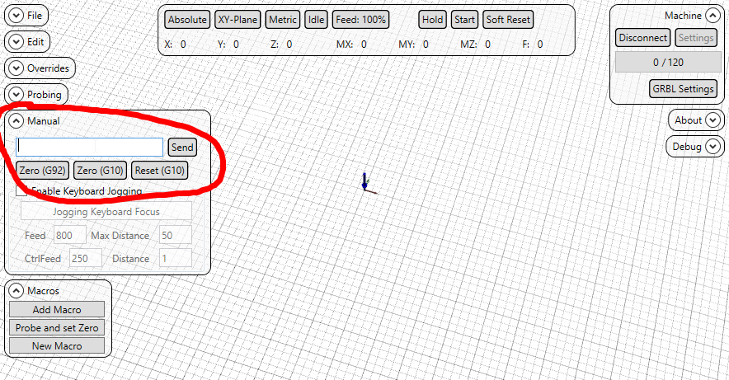Toggle the Metric units button
This screenshot has height=380, width=729.
(x=283, y=20)
